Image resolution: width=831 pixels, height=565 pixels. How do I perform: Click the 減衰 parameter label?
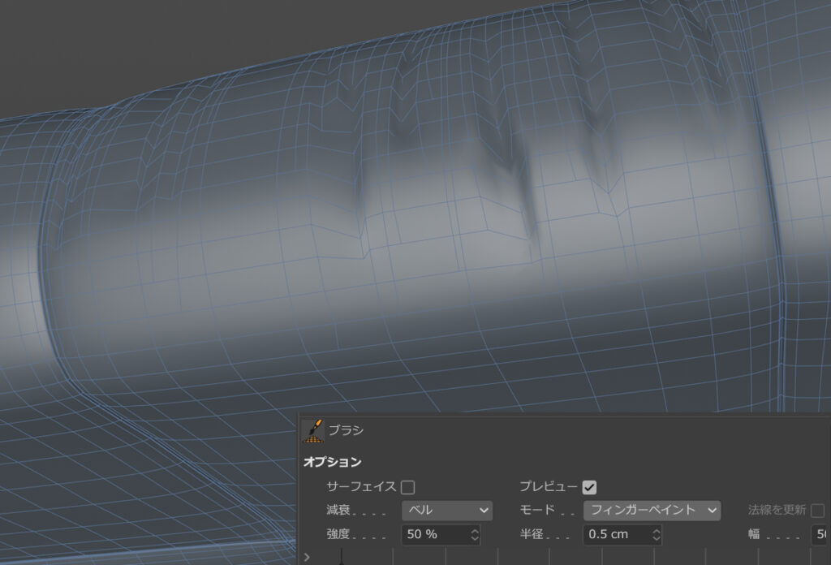(338, 511)
